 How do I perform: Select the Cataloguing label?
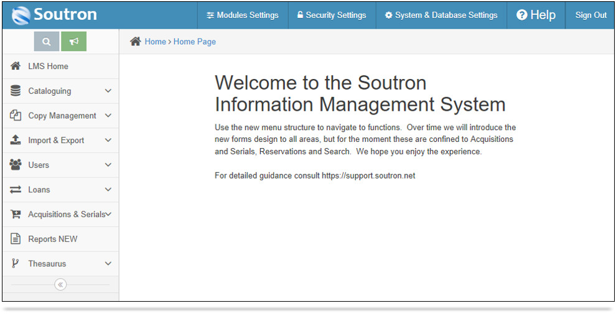[x=50, y=91]
